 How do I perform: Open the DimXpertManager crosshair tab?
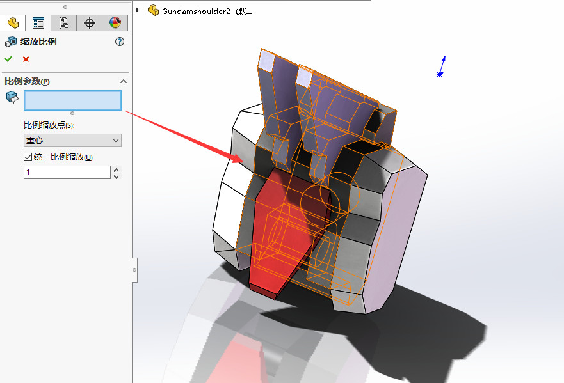pyautogui.click(x=89, y=23)
